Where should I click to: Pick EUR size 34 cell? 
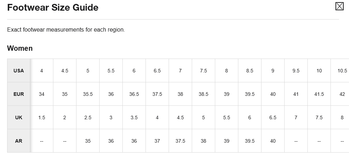point(42,94)
